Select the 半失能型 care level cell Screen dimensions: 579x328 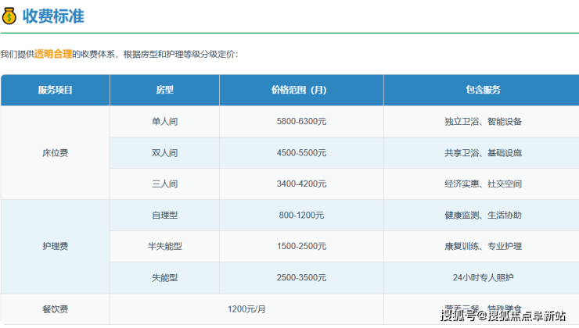(164, 247)
